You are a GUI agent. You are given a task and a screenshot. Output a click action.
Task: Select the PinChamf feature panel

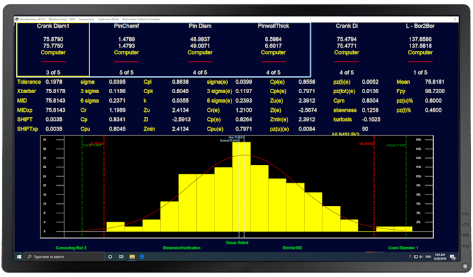[x=126, y=50]
